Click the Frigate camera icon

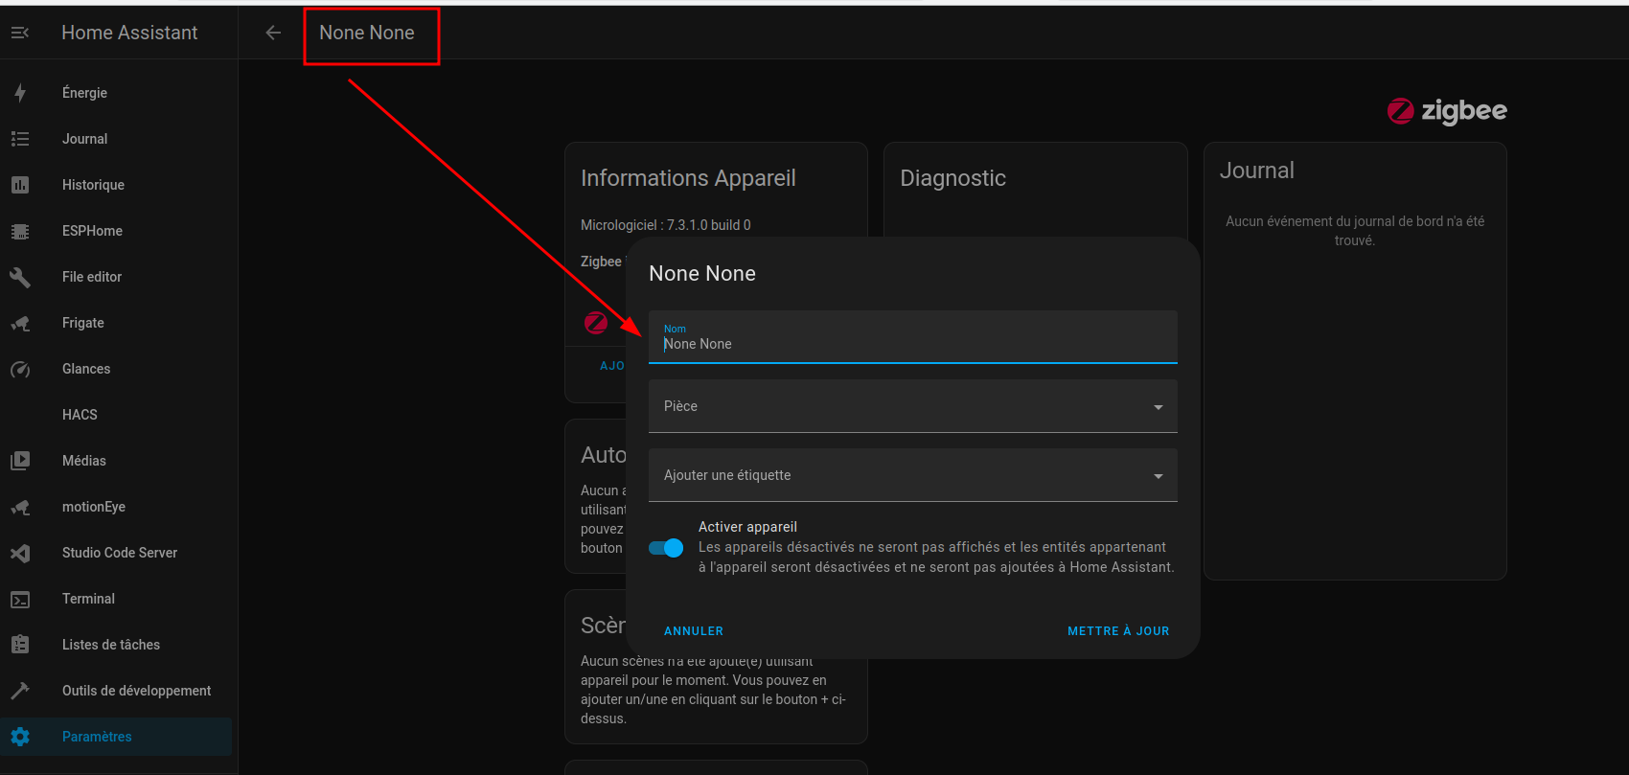pos(20,323)
